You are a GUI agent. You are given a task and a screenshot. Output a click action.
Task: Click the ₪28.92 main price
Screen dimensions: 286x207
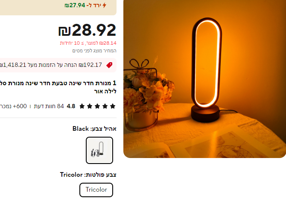point(87,30)
